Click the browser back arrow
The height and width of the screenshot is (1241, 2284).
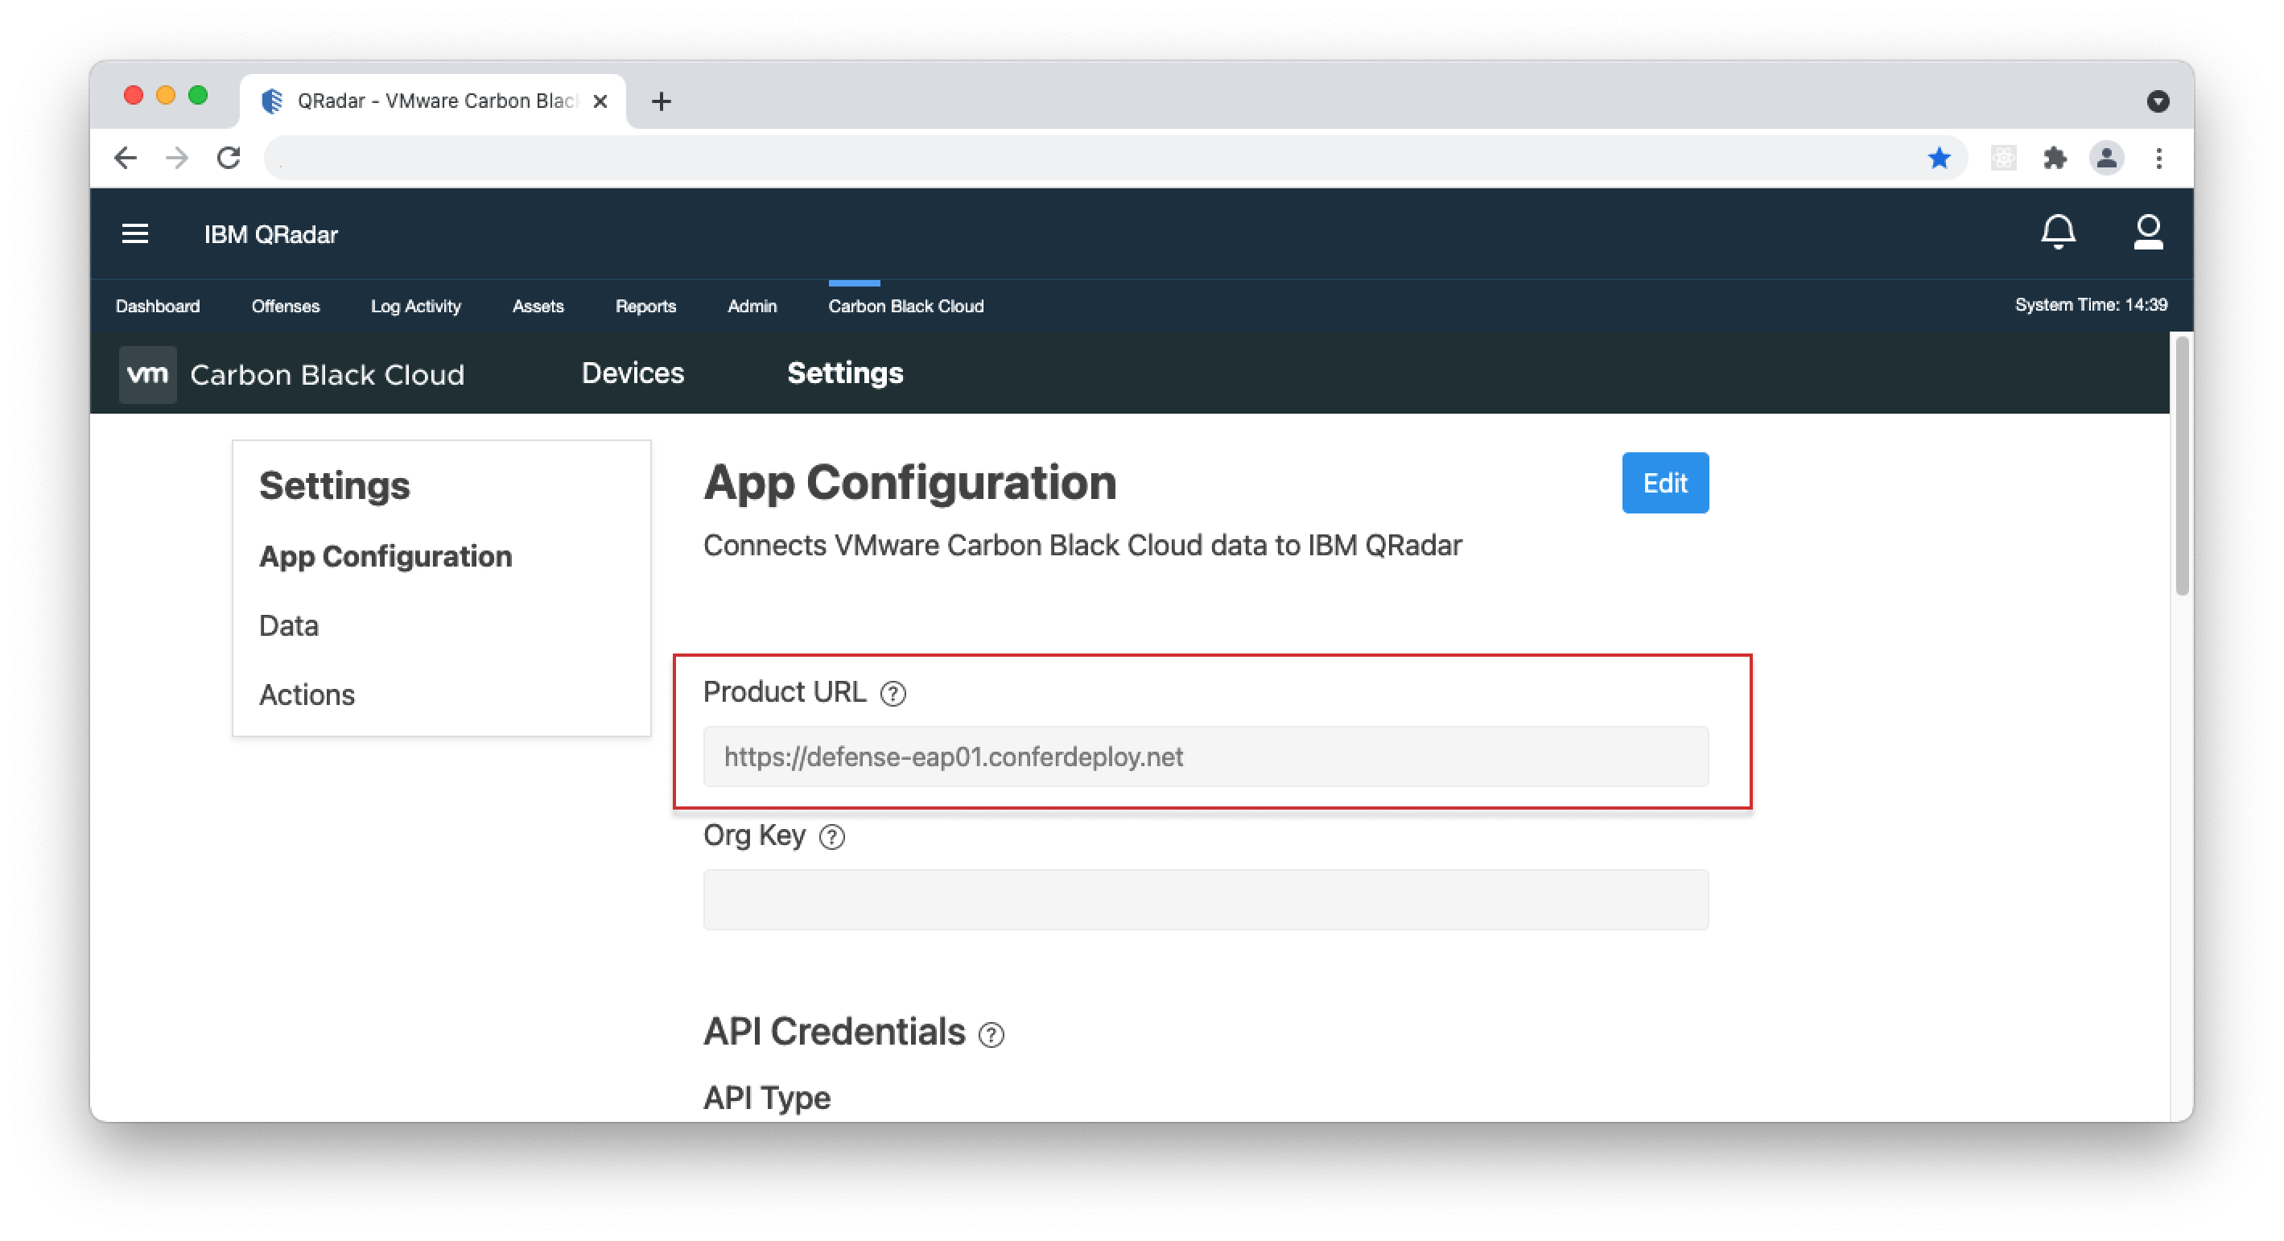click(x=126, y=158)
